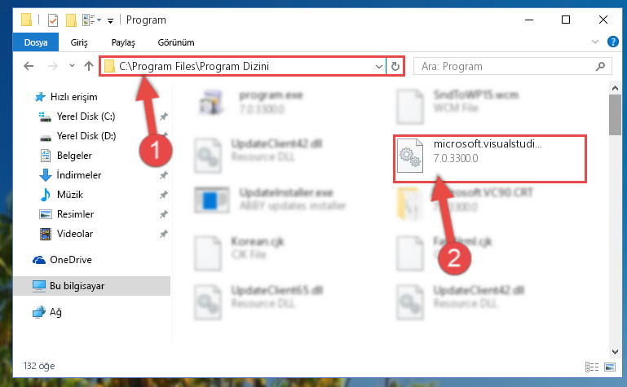Unpin İndirmeler from quick access
Image resolution: width=627 pixels, height=387 pixels.
[x=164, y=175]
